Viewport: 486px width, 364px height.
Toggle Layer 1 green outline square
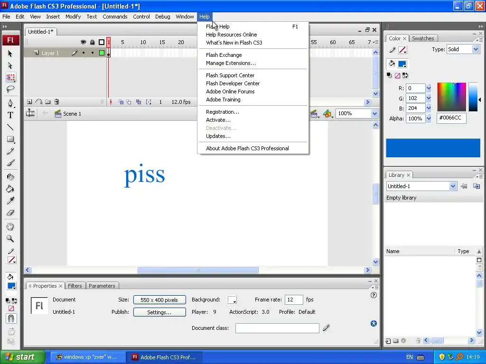click(x=102, y=53)
